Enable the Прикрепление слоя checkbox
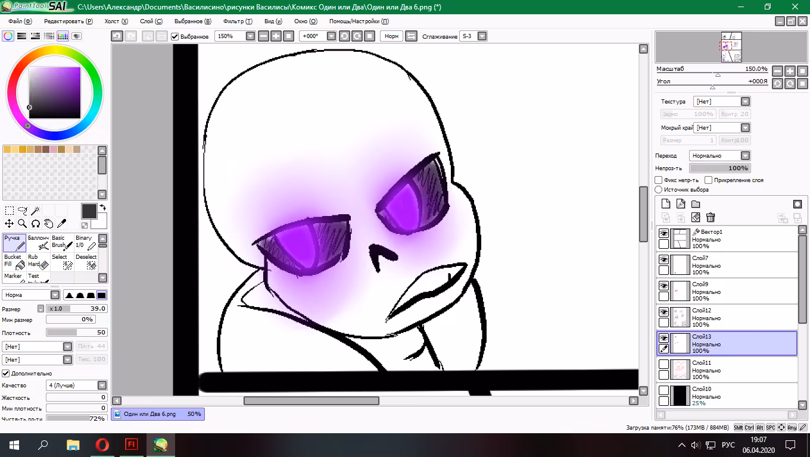This screenshot has width=810, height=457. 708,180
